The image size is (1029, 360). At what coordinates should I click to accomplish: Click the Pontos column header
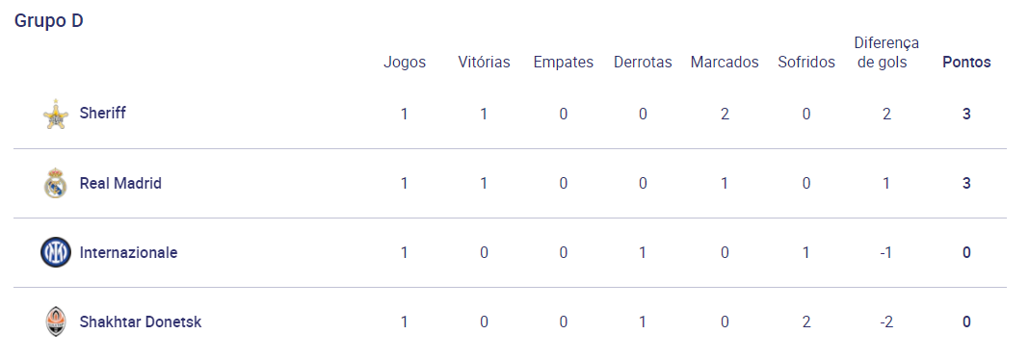966,63
